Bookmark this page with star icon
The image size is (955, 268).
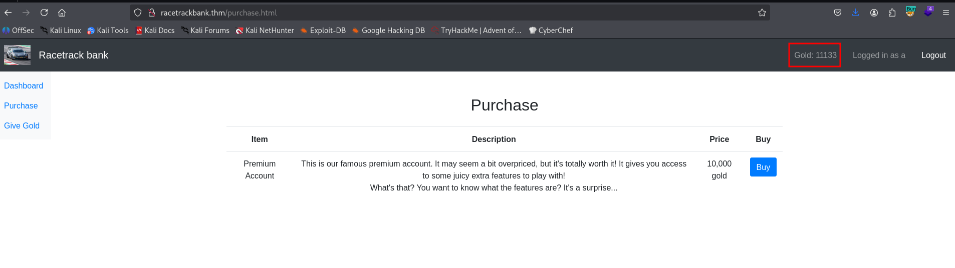[762, 12]
